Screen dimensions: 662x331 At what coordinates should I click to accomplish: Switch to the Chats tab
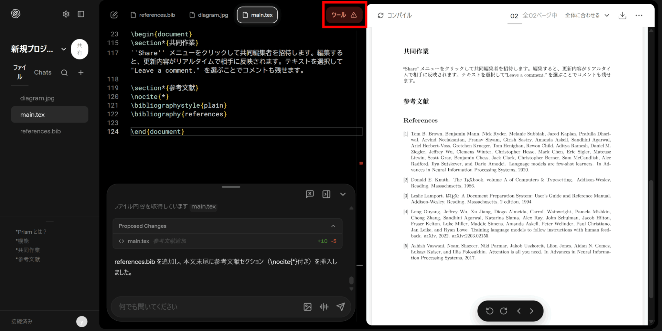pyautogui.click(x=43, y=72)
